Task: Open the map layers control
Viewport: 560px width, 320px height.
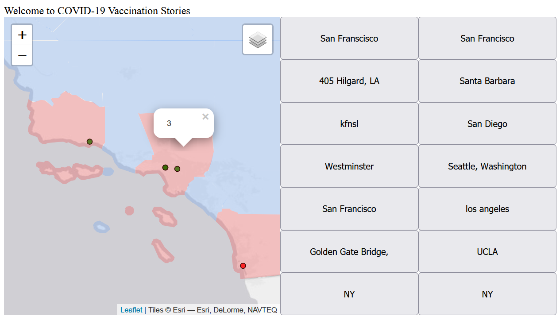Action: [x=258, y=40]
